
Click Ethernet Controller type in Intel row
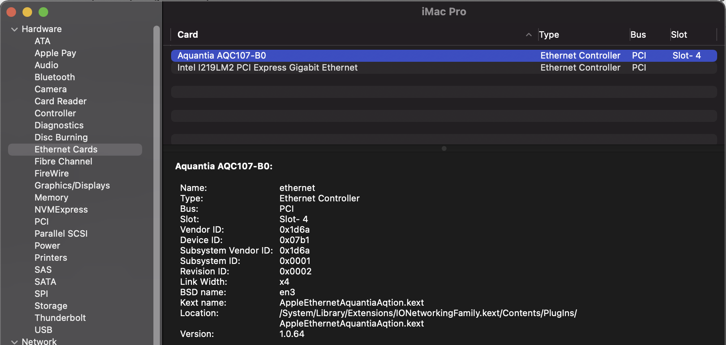point(580,68)
